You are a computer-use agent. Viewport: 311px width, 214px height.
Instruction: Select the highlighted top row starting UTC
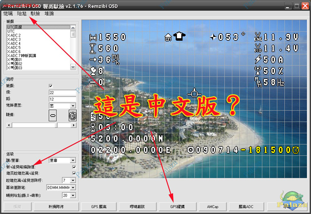point(39,27)
